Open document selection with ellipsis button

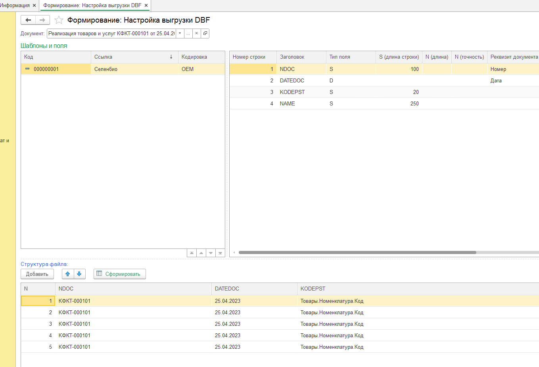point(188,33)
